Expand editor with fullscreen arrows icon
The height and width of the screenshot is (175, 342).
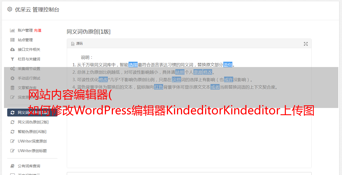coord(306,44)
